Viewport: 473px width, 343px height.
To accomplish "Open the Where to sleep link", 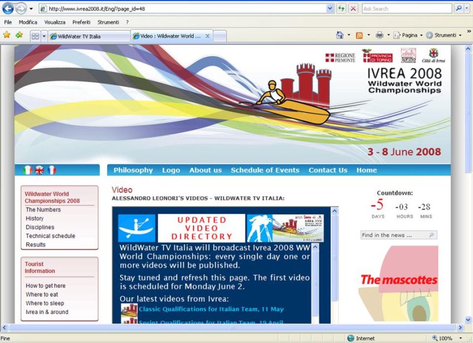I will tap(45, 303).
